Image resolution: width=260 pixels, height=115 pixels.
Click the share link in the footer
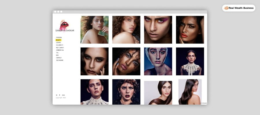coord(63,95)
